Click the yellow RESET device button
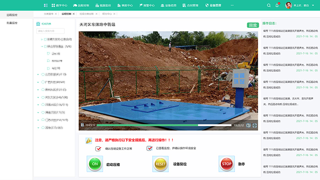This screenshot has height=180, width=320. 160,164
